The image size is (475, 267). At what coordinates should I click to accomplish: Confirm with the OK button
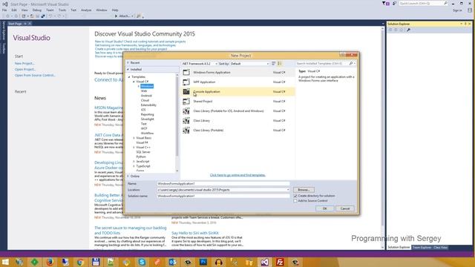point(325,208)
